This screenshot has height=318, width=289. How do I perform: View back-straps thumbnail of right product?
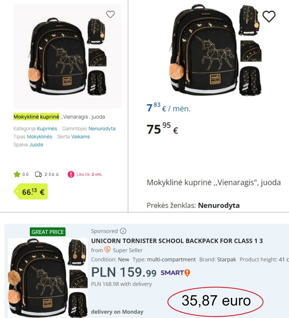tap(251, 81)
